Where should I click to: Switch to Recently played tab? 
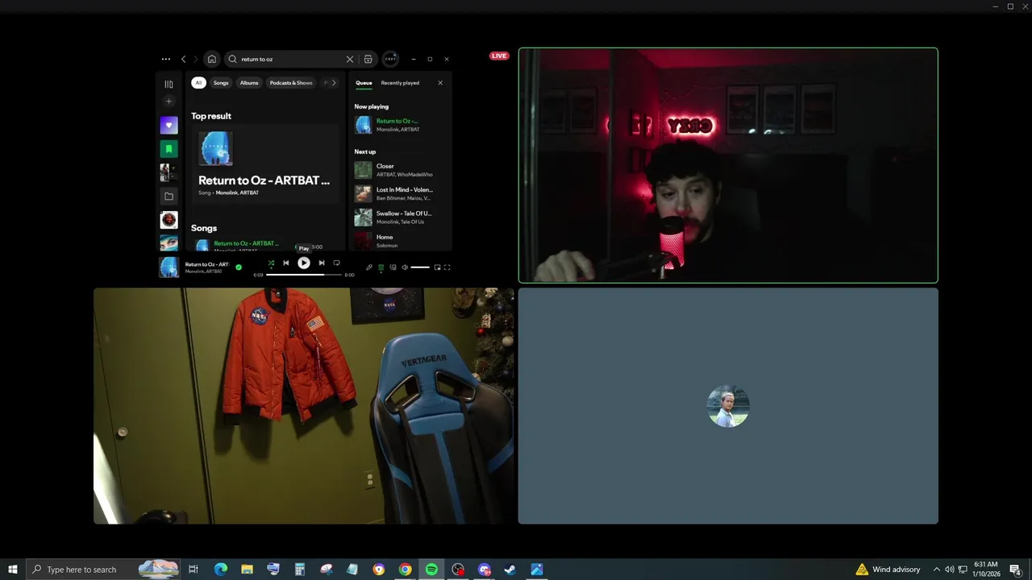tap(400, 83)
